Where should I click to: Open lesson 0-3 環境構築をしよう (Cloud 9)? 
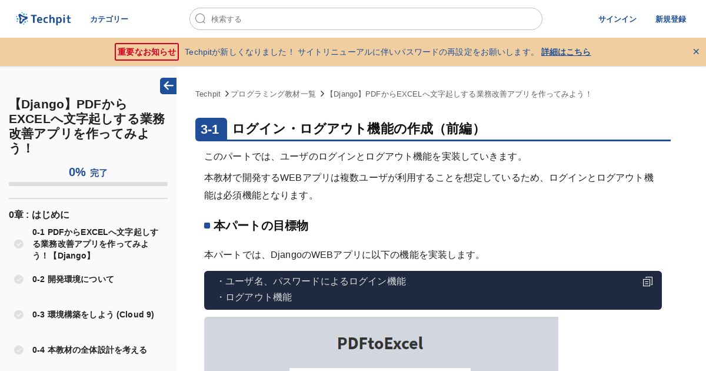tap(93, 314)
